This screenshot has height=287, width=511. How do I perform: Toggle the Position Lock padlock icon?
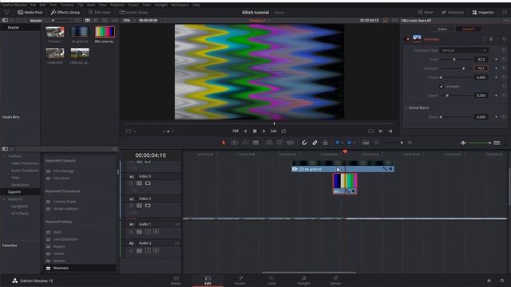[x=325, y=143]
